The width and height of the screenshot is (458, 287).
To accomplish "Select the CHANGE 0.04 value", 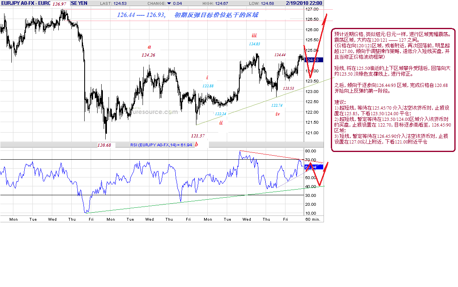I will tap(177, 4).
